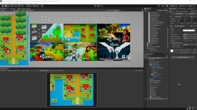Expand the Grid object in Hierarchy

(x=149, y=60)
